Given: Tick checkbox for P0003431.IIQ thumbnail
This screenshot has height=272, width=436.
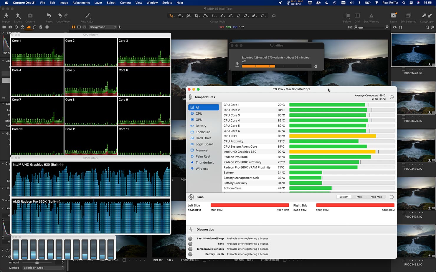Looking at the screenshot, I should (x=404, y=213).
